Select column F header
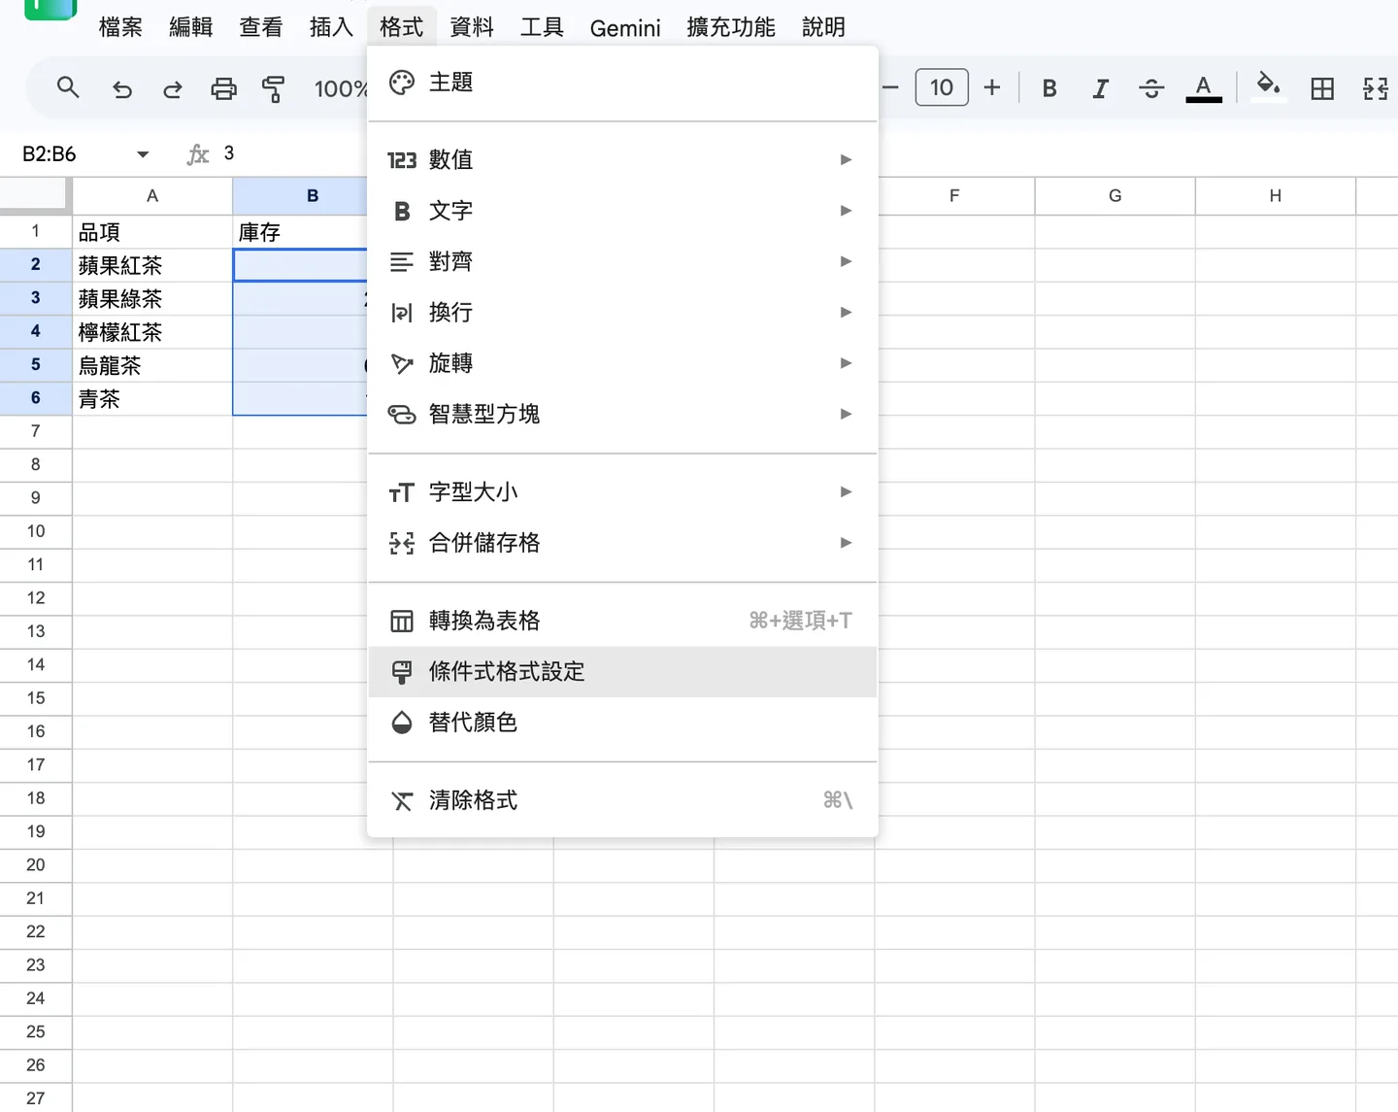The image size is (1398, 1112). click(954, 196)
